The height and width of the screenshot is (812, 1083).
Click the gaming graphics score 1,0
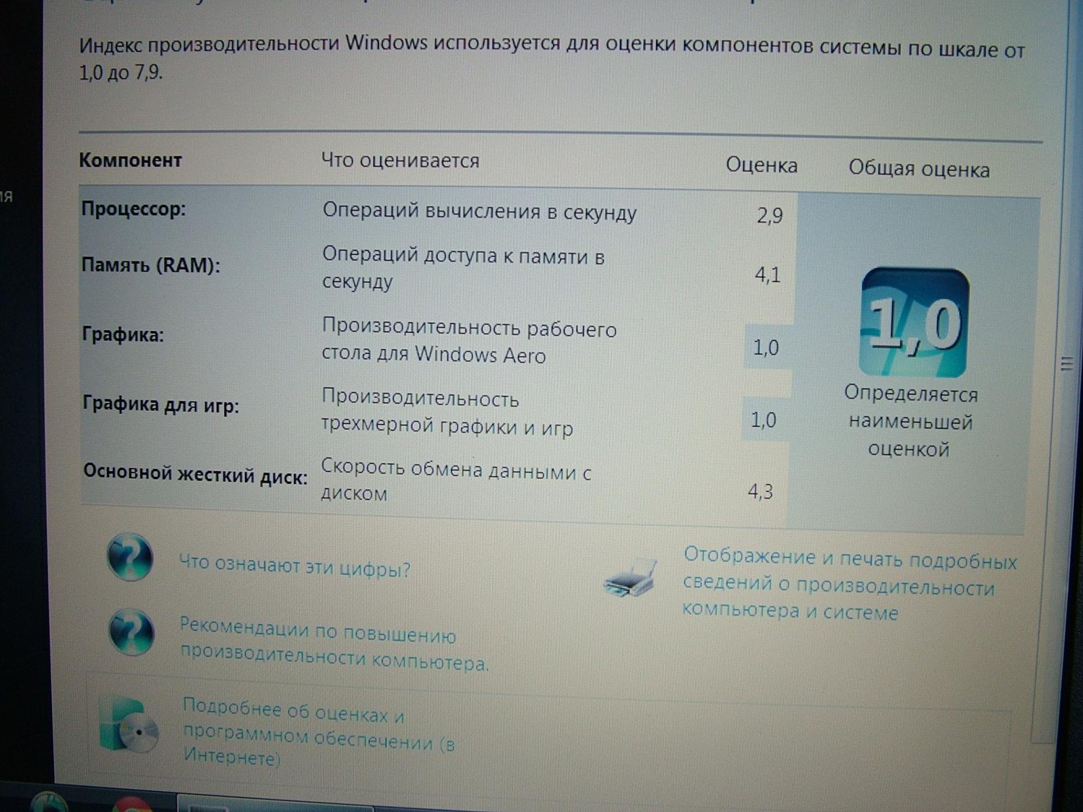(x=764, y=420)
